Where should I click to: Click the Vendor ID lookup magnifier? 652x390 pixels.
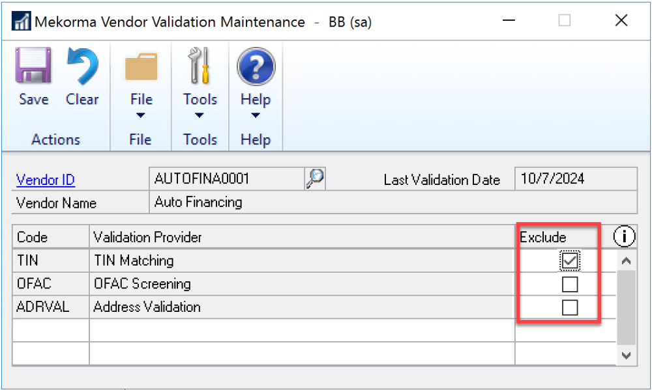click(x=316, y=178)
